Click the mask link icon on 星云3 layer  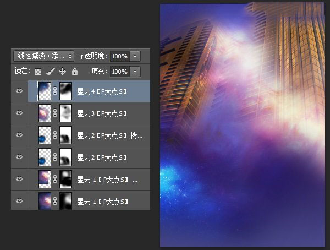coord(55,113)
